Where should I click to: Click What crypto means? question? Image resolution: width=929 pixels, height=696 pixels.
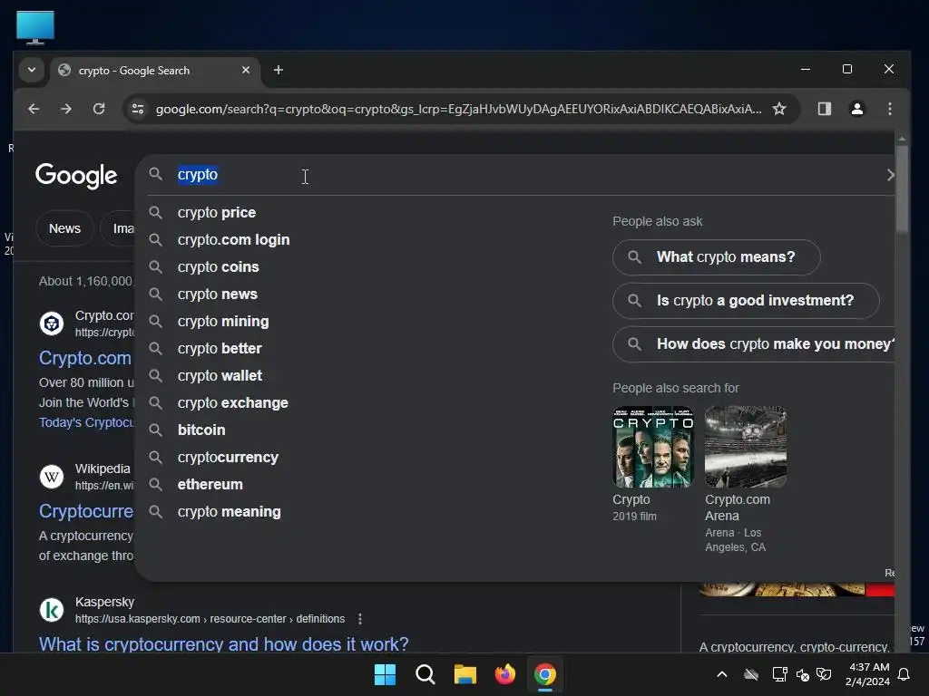click(717, 257)
